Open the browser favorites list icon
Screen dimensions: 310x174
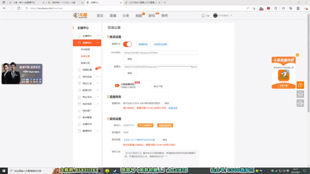[284, 8]
